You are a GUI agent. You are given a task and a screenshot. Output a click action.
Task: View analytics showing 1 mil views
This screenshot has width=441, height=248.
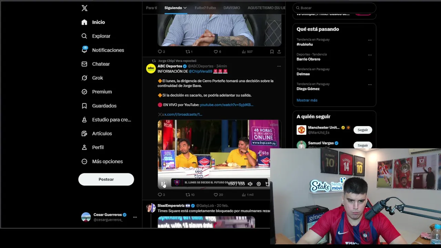click(x=247, y=195)
